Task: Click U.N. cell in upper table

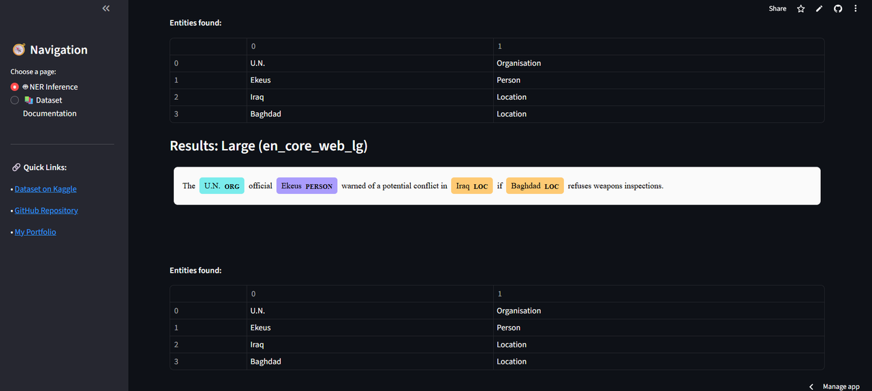Action: (x=370, y=63)
